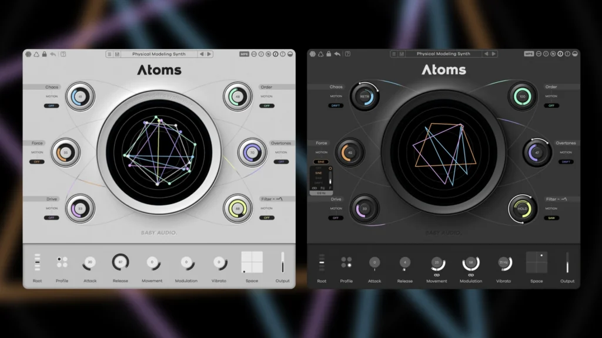Click the Order knob showing 100 in dark window
602x338 pixels.
[x=523, y=97]
